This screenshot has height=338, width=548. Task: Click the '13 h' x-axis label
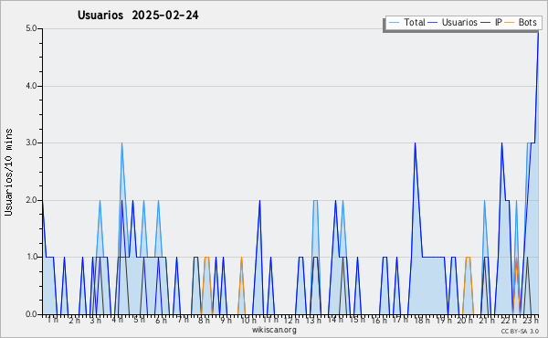313,321
